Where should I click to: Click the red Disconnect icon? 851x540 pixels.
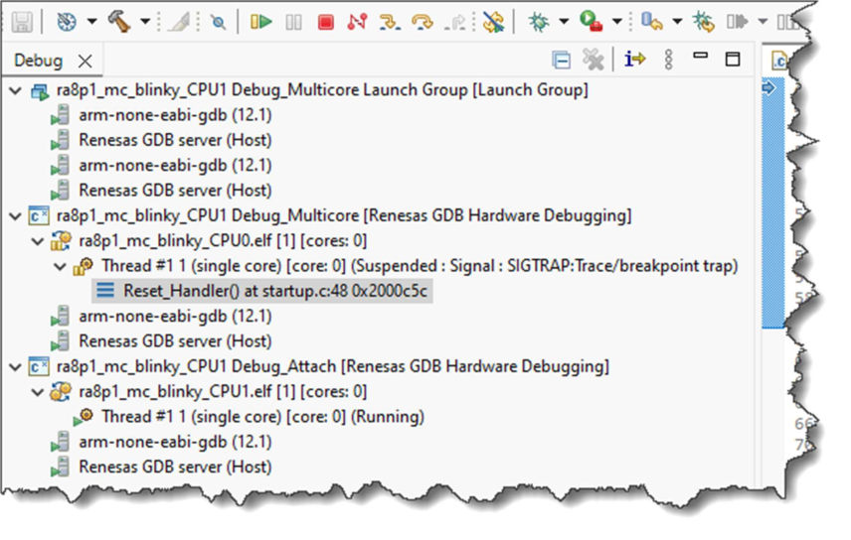coord(357,22)
